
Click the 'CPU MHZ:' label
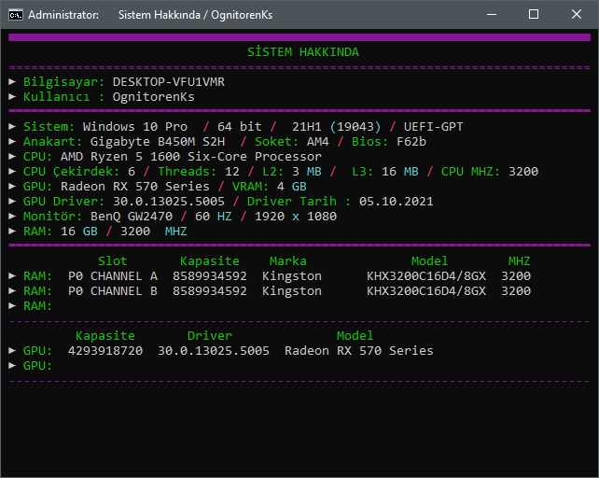click(x=470, y=172)
